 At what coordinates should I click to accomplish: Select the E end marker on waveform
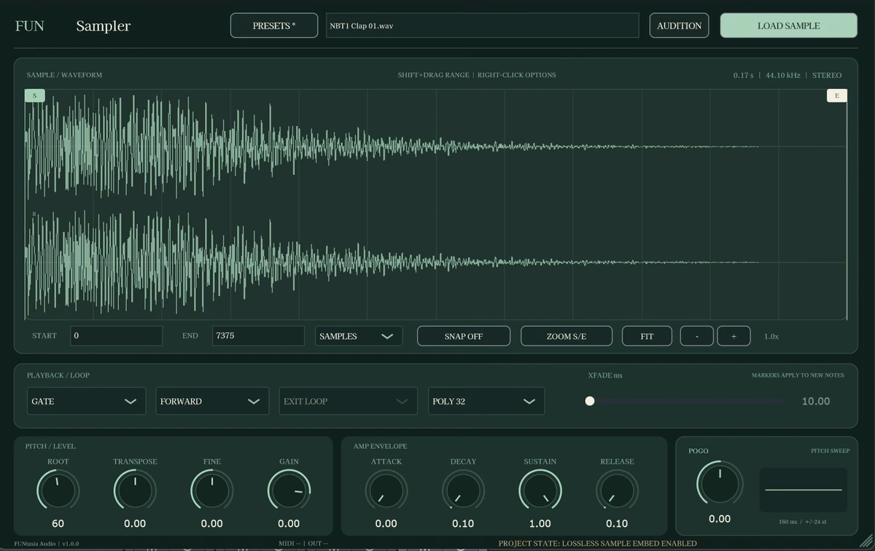[x=837, y=95]
